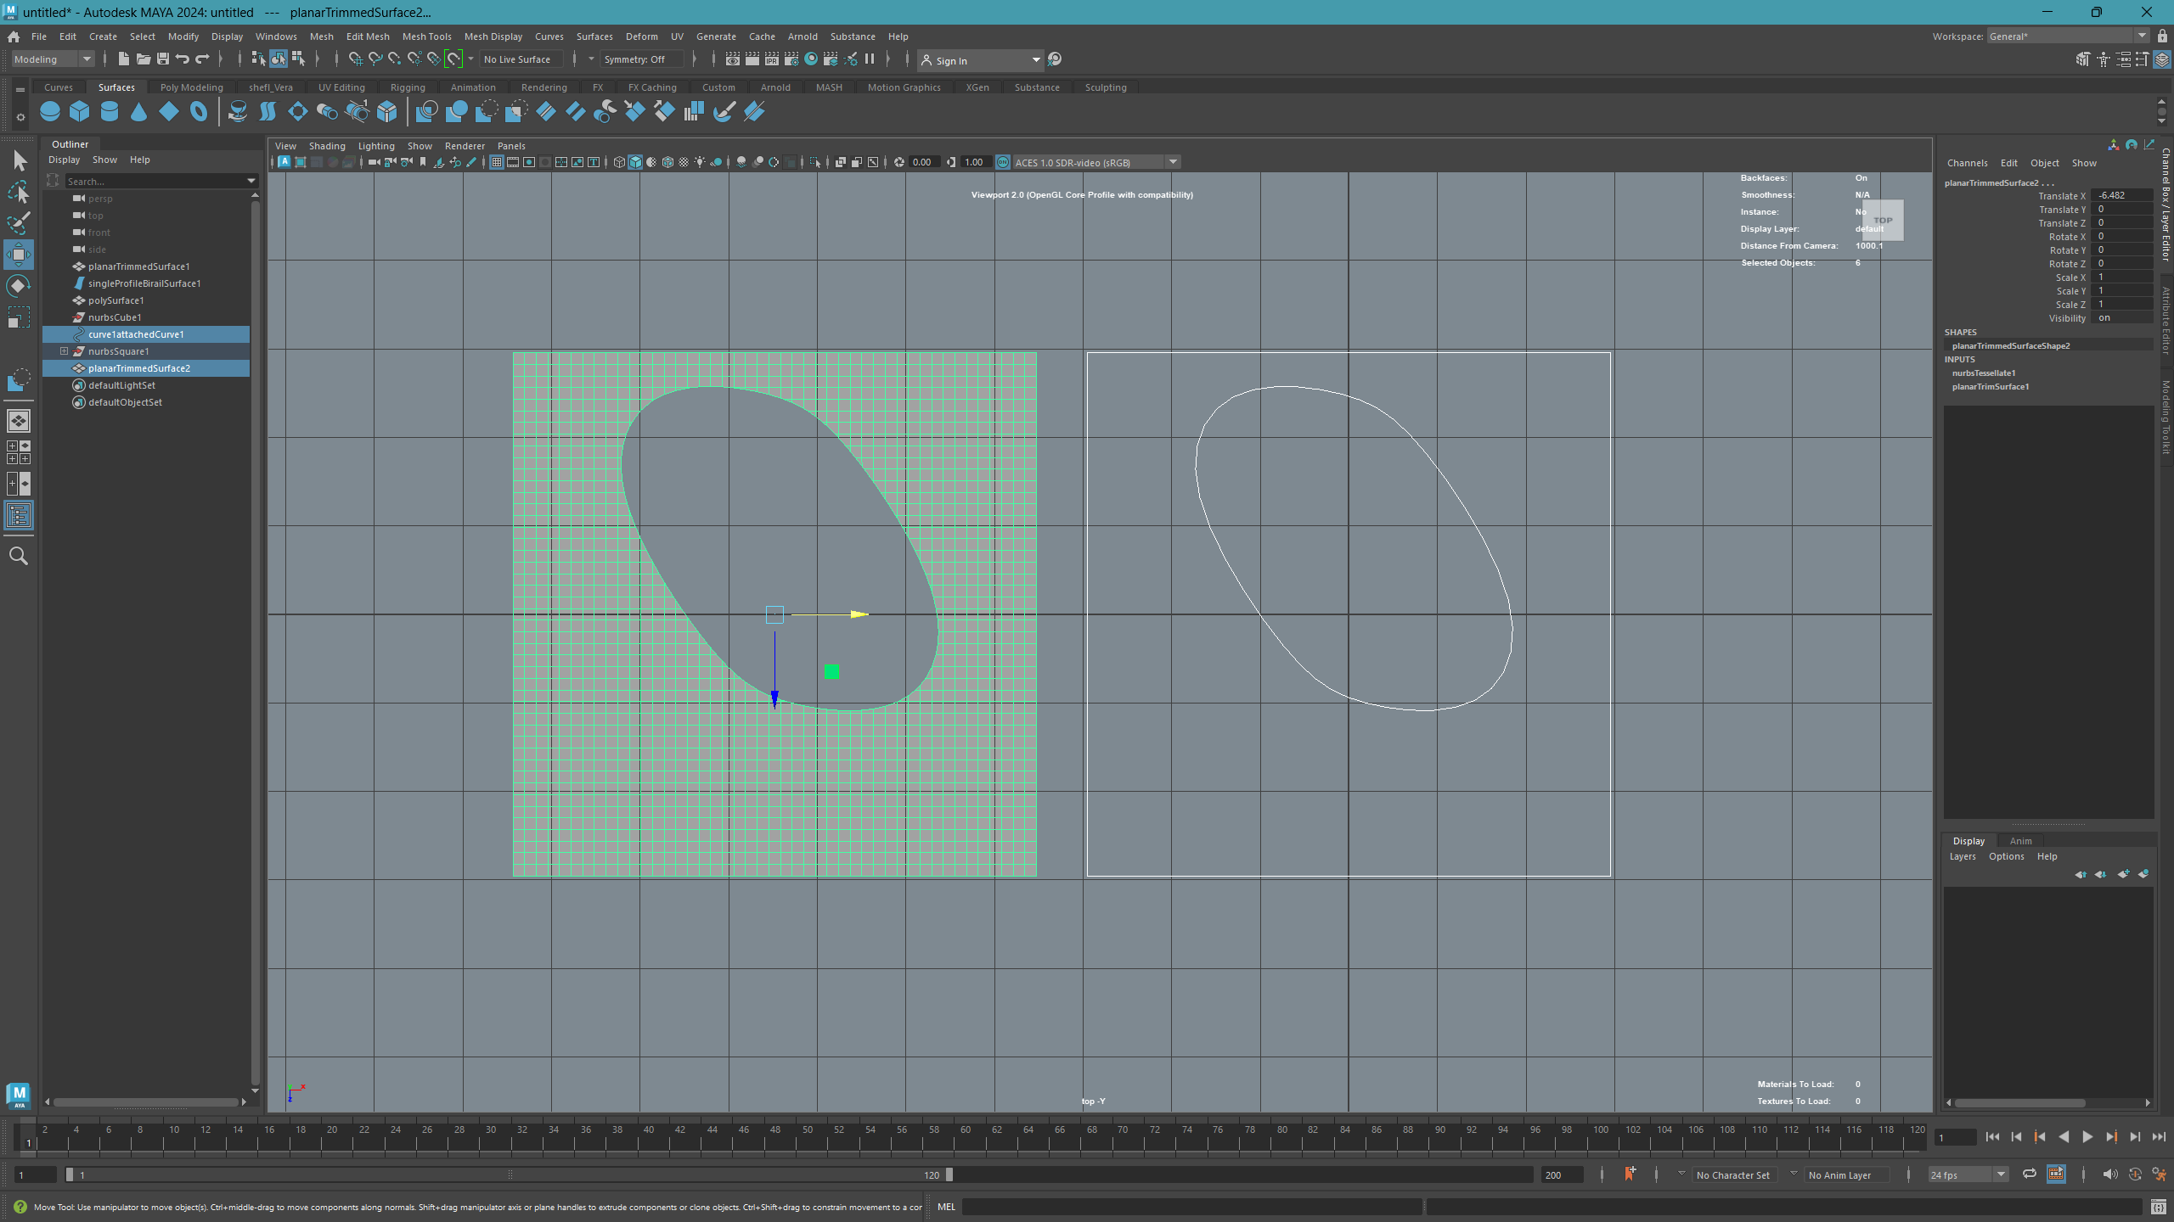Screen dimensions: 2174x1222
Task: Select the planarTrimSurface1 input node
Action: pyautogui.click(x=1990, y=387)
